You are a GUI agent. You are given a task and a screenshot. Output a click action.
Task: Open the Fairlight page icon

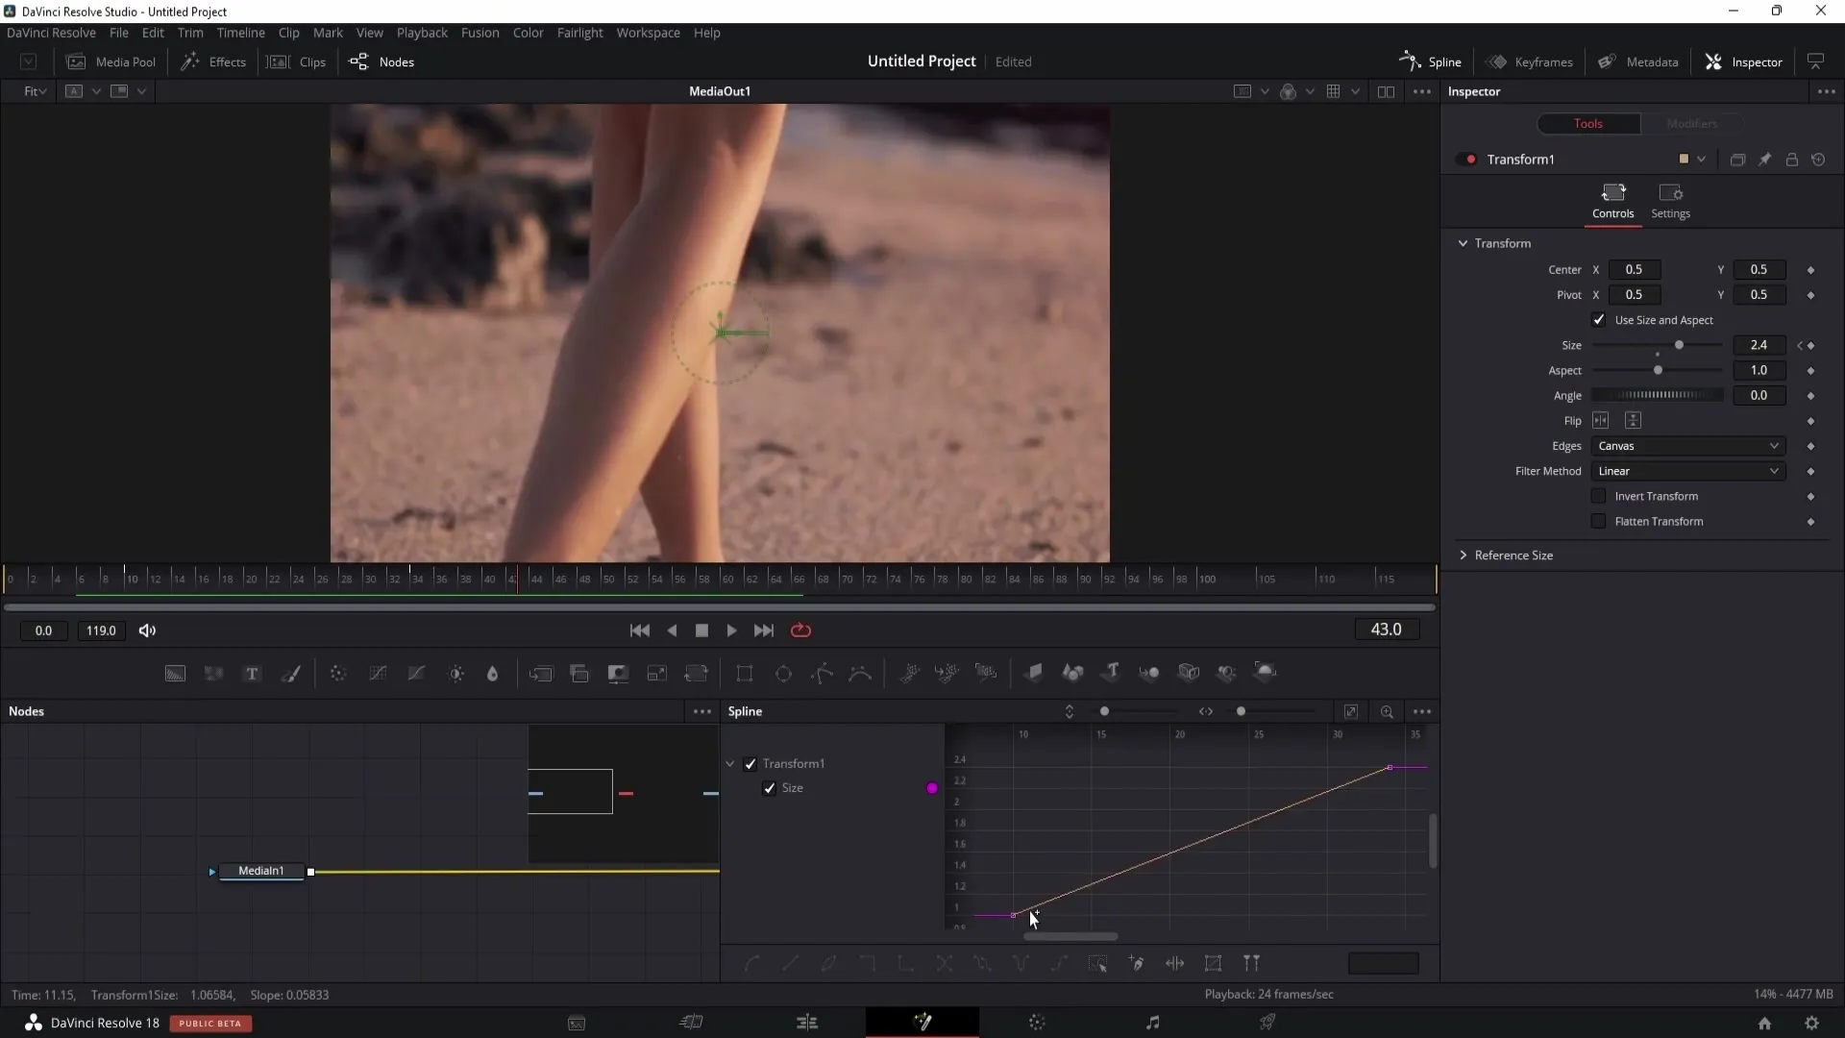[1152, 1023]
